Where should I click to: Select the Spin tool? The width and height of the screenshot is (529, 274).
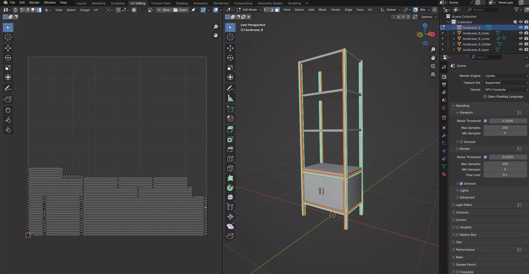(x=230, y=188)
